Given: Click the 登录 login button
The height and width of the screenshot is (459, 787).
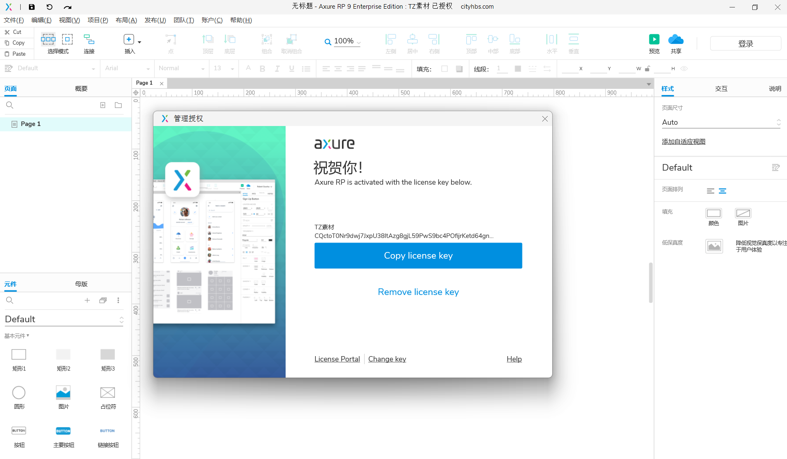Looking at the screenshot, I should pos(746,43).
